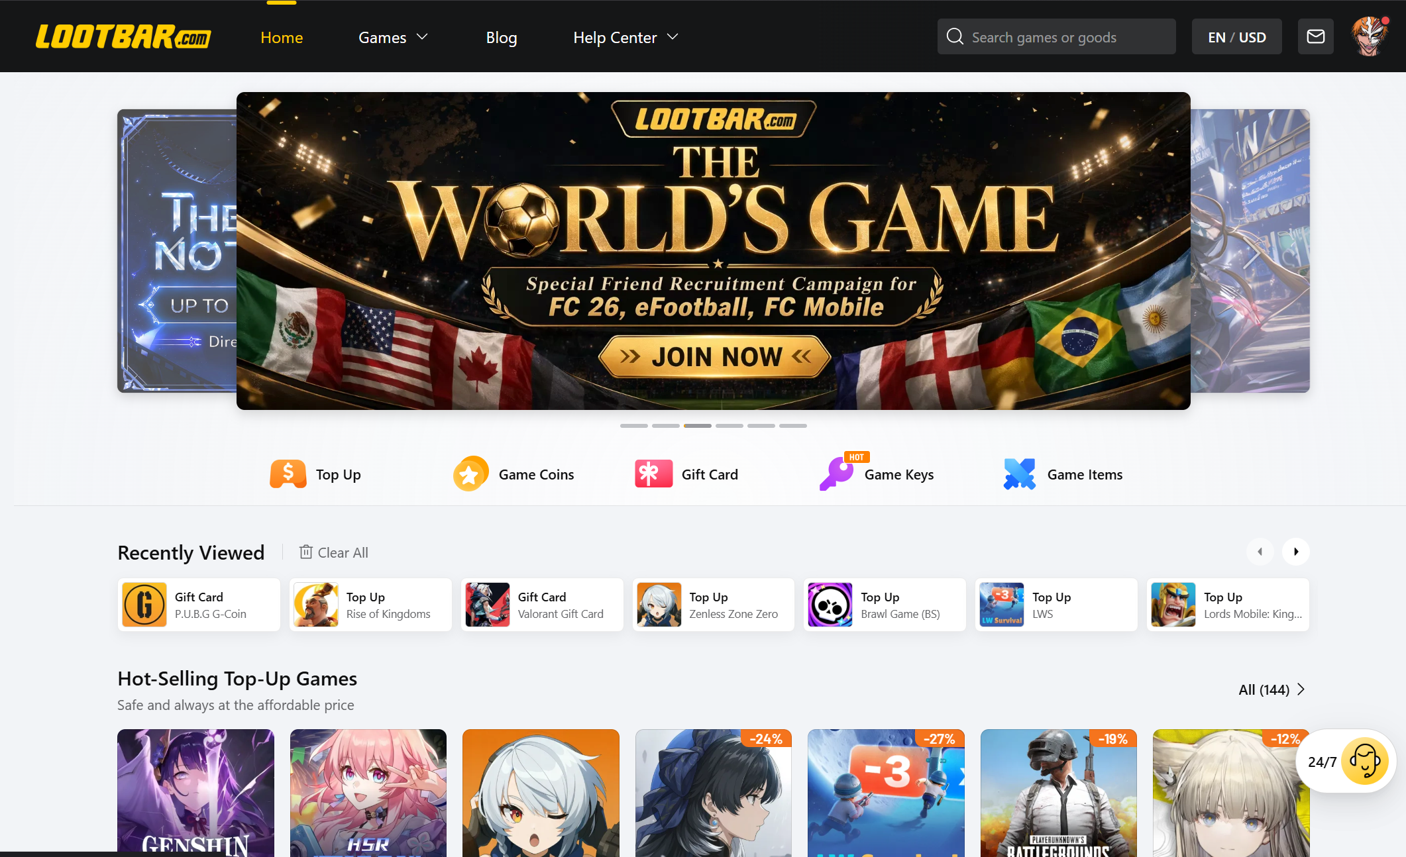The height and width of the screenshot is (857, 1406).
Task: Go to previous recently viewed items
Action: coord(1260,552)
